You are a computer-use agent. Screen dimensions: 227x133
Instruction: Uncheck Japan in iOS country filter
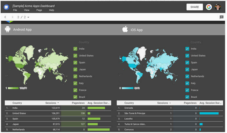tap(187, 69)
